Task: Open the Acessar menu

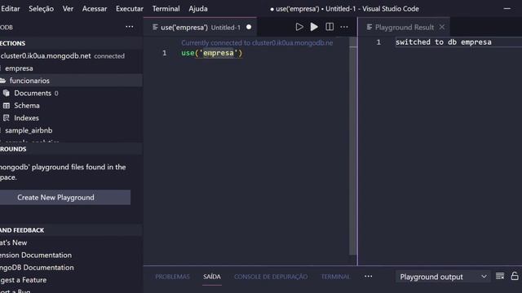Action: [95, 9]
